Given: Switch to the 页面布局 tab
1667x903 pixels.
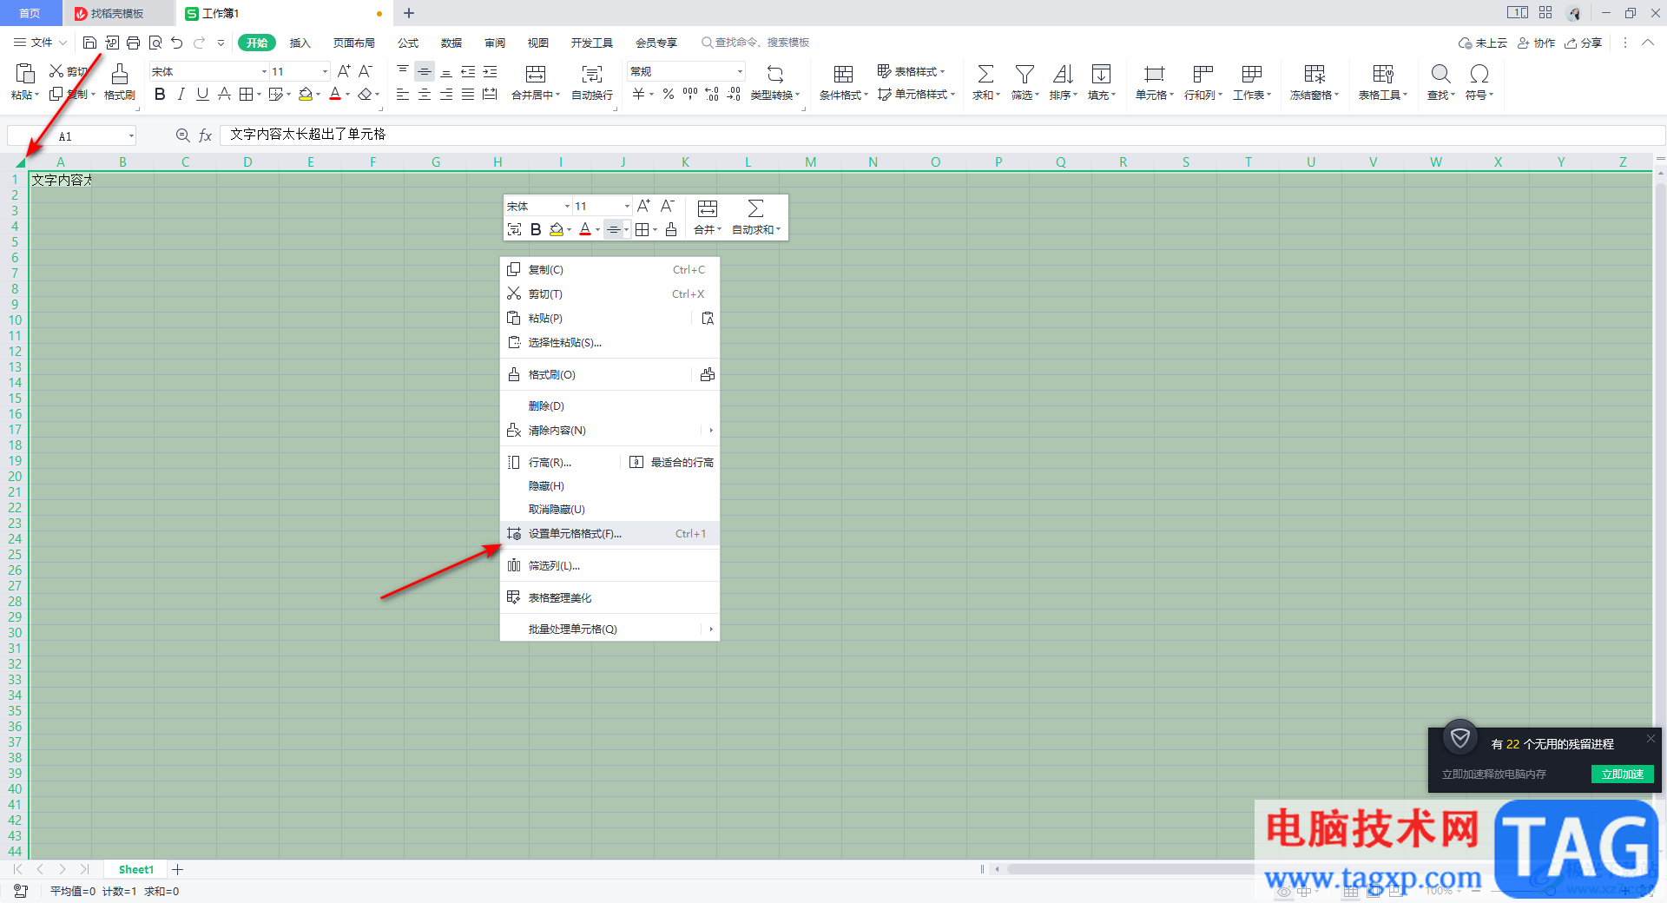Looking at the screenshot, I should (x=354, y=43).
